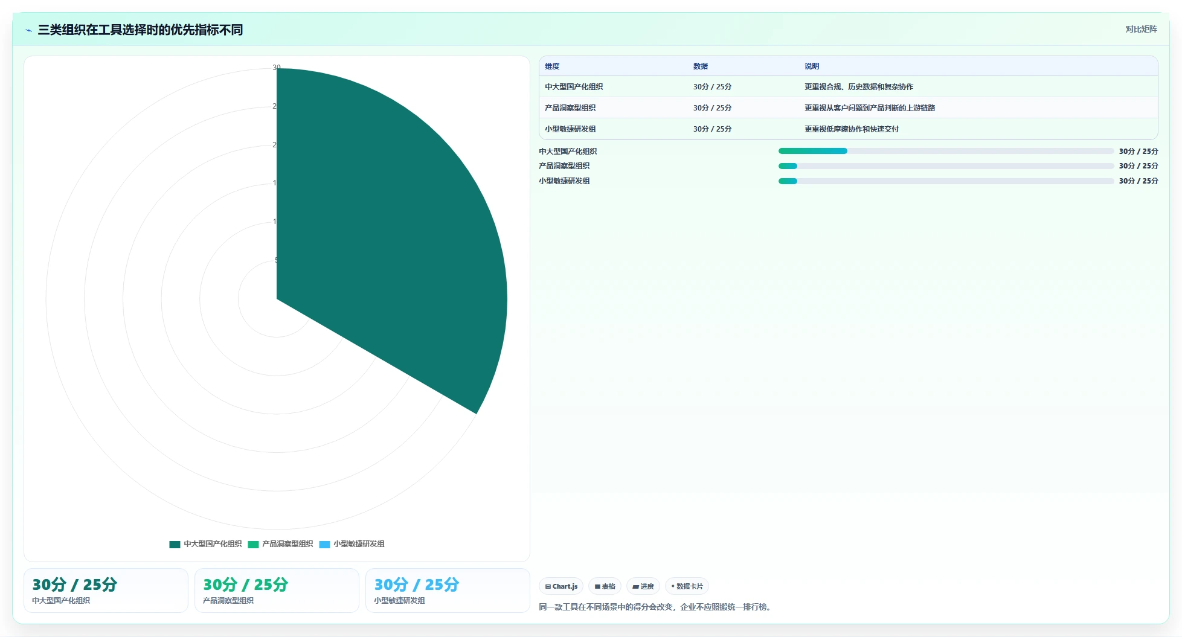
Task: Click the 小型敏捷研发组 legend text
Action: (359, 544)
